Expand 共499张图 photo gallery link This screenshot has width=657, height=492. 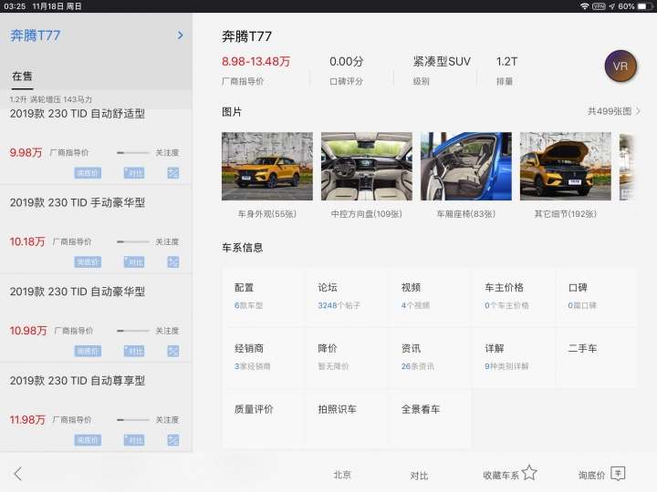(x=614, y=111)
